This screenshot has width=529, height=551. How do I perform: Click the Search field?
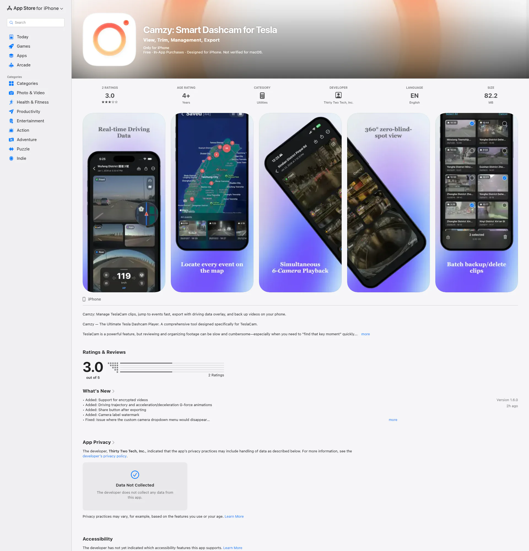click(36, 23)
